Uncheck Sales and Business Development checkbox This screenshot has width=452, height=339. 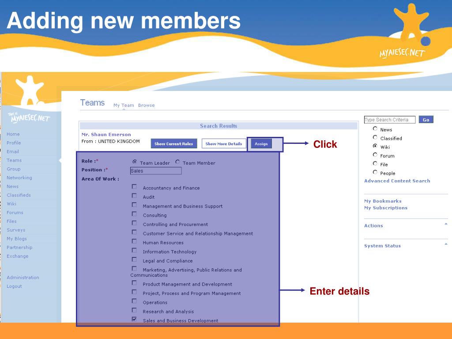(134, 319)
